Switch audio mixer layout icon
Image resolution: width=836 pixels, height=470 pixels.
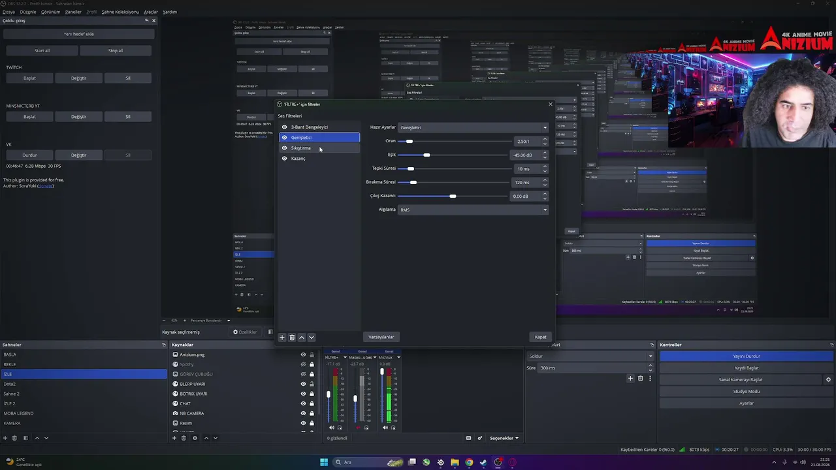pyautogui.click(x=468, y=438)
